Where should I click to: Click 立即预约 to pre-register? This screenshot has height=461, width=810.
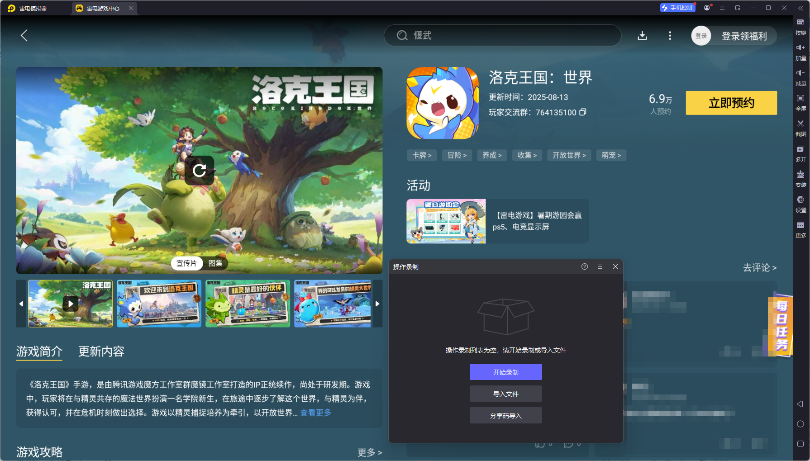[x=731, y=103]
